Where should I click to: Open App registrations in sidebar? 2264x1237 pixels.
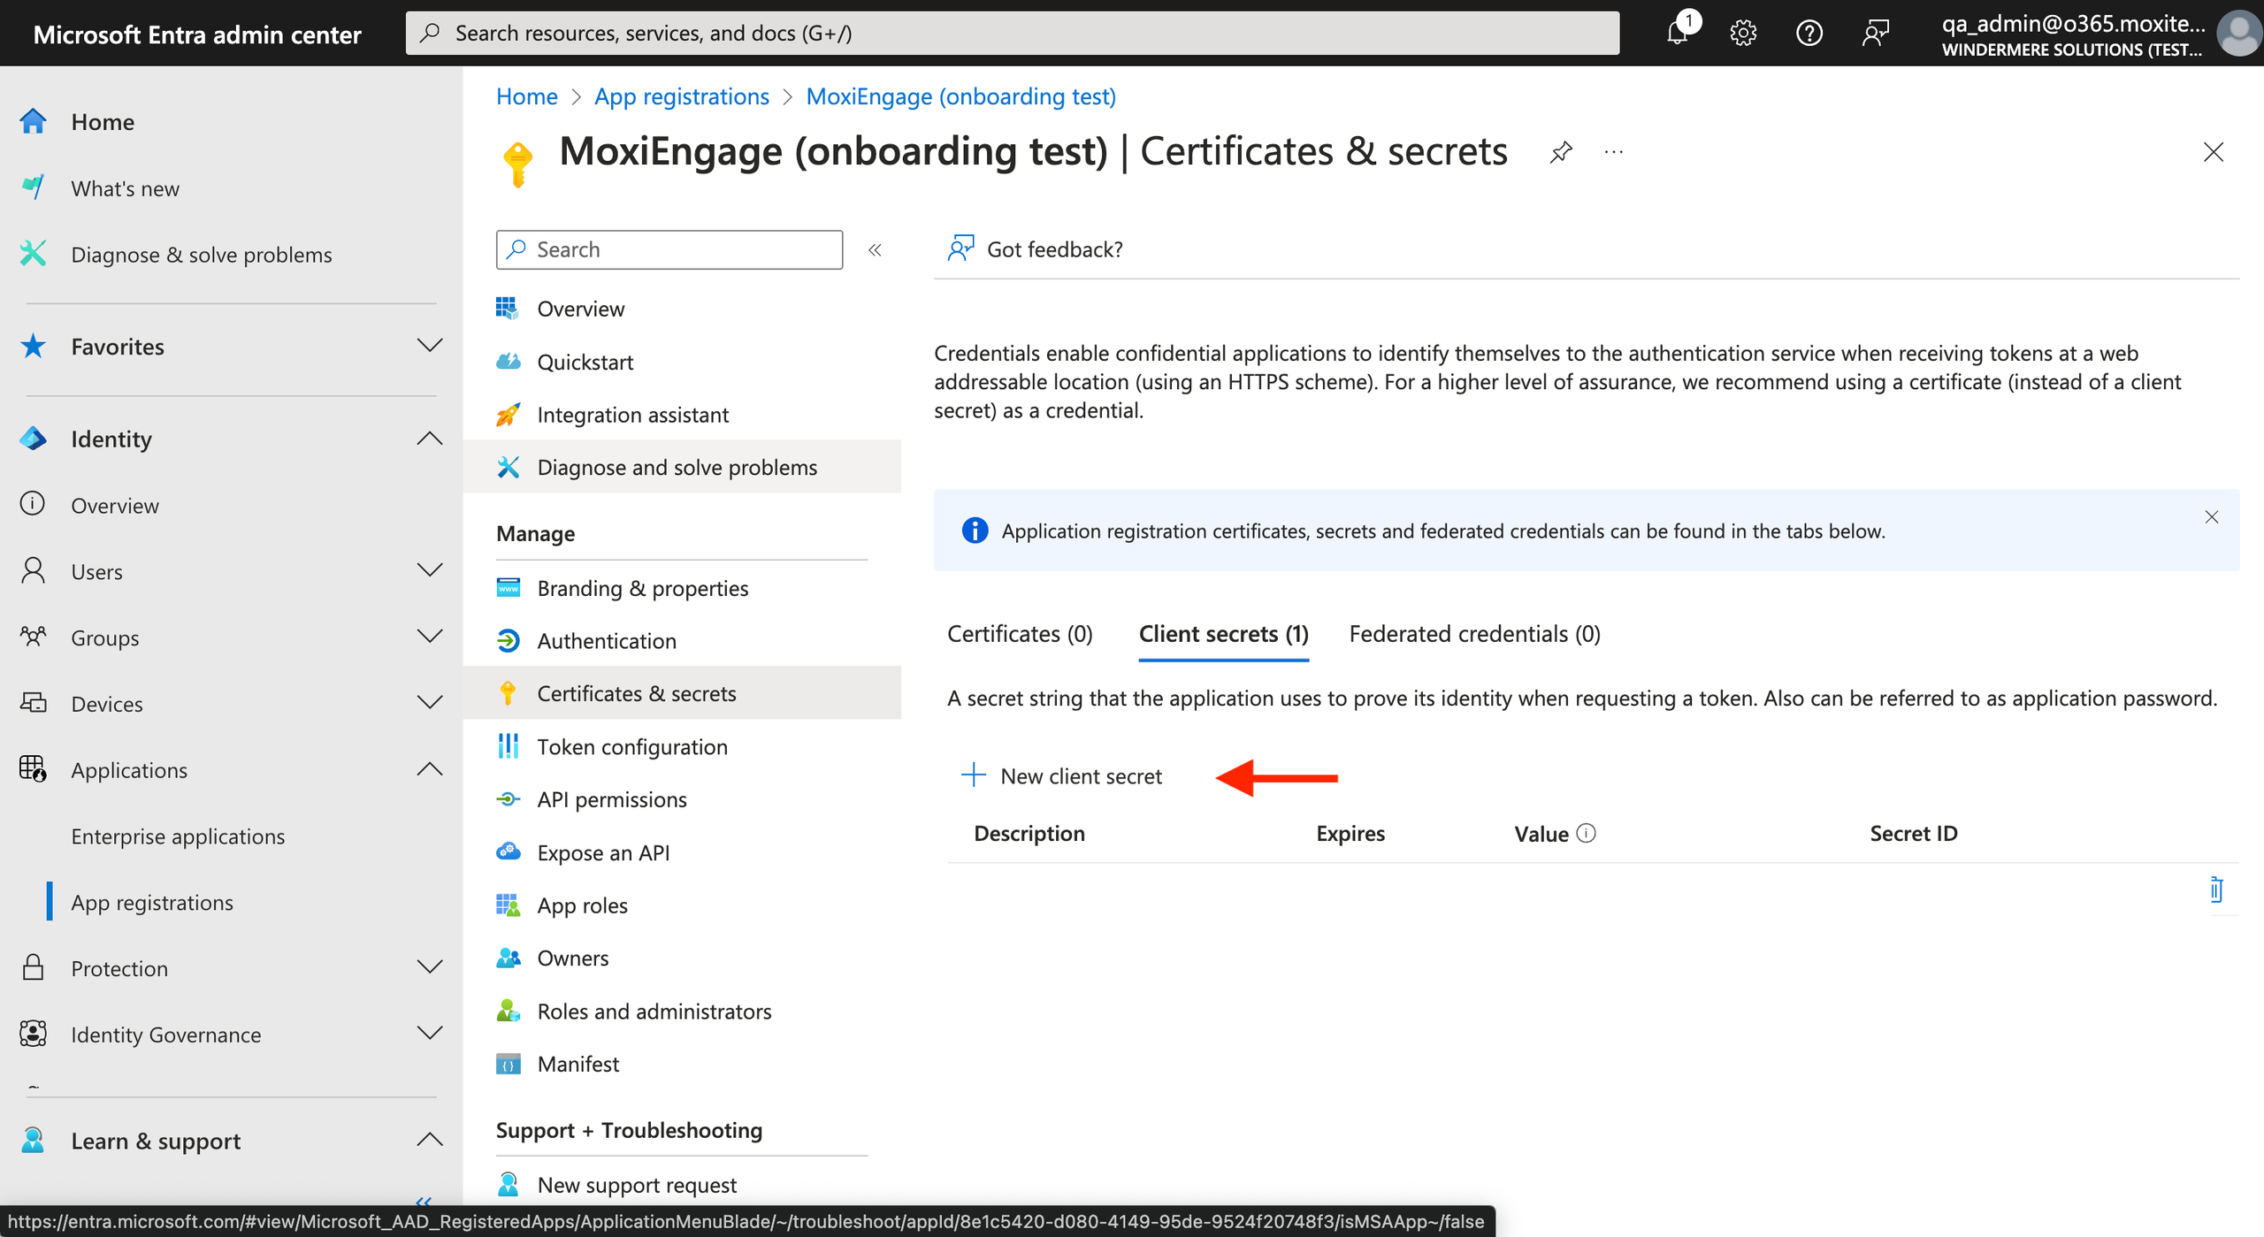point(152,902)
